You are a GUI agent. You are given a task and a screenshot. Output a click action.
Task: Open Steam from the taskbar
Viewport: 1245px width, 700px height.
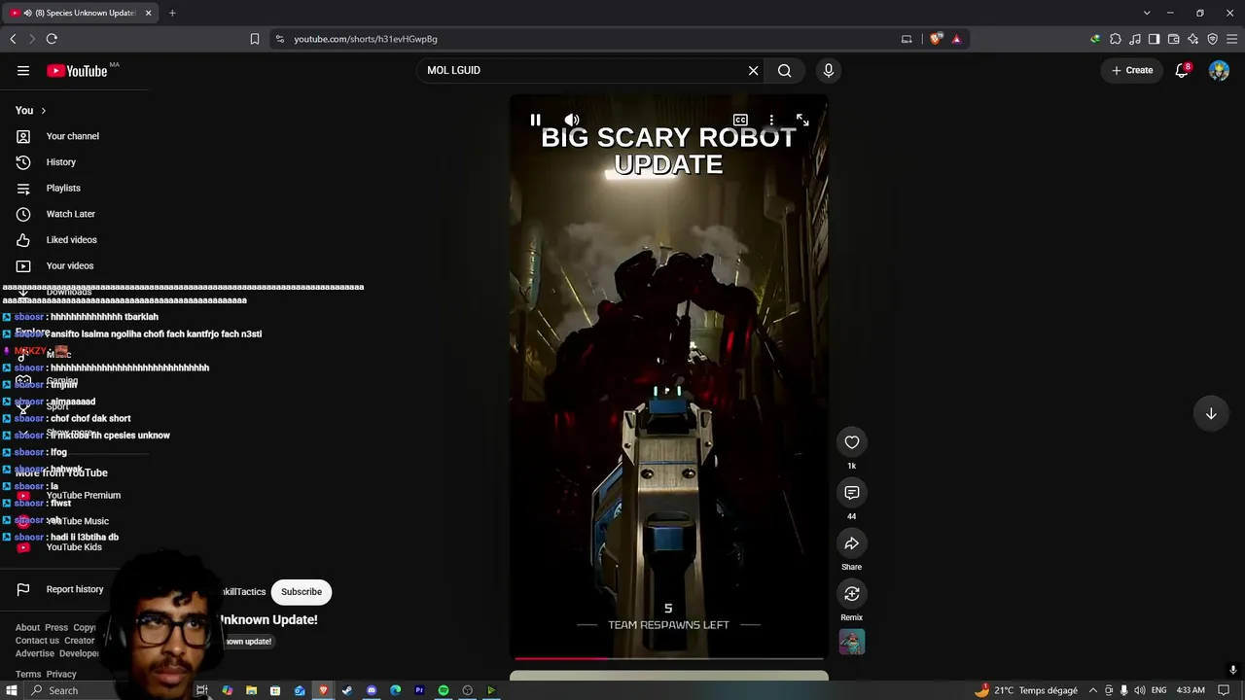(x=347, y=690)
